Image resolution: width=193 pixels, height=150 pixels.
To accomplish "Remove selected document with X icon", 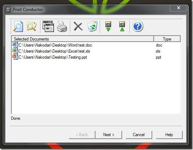I will click(78, 26).
